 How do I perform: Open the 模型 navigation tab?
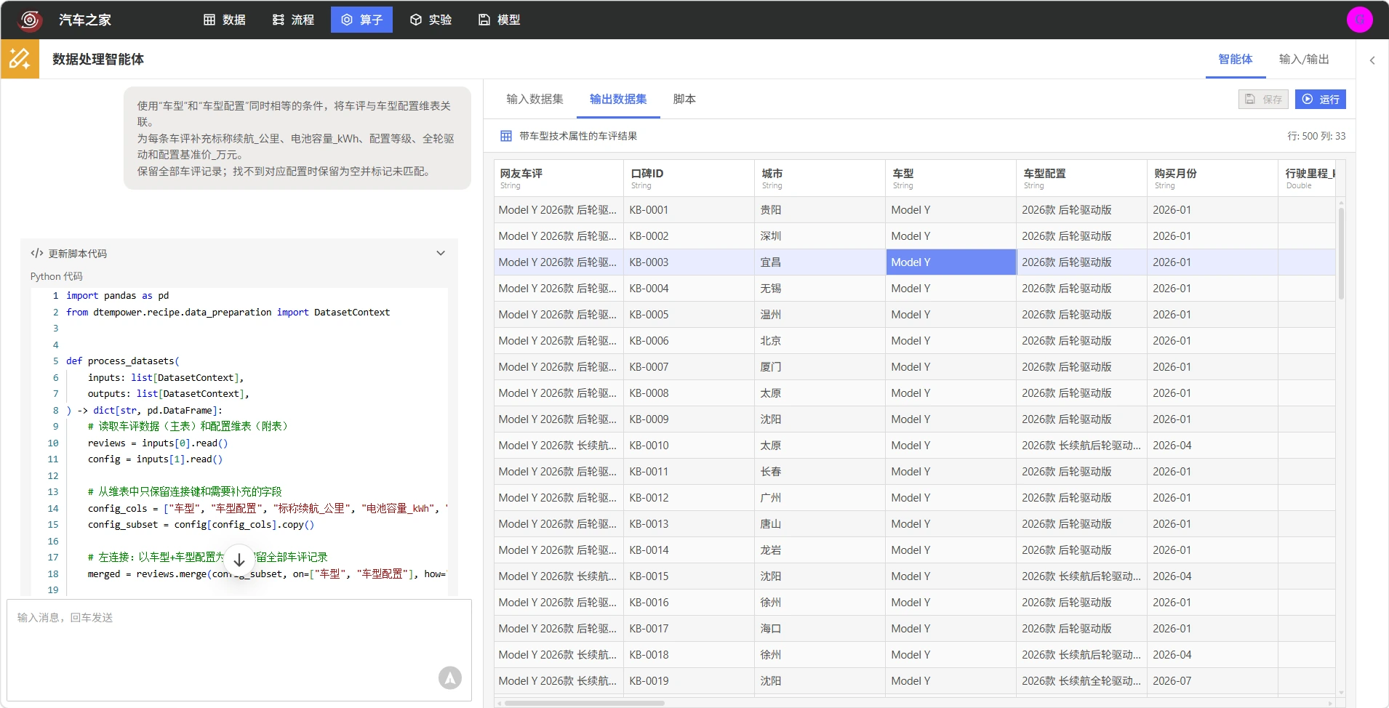[500, 20]
